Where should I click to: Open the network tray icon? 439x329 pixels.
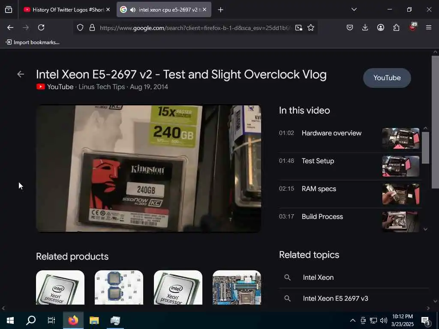[x=373, y=320]
